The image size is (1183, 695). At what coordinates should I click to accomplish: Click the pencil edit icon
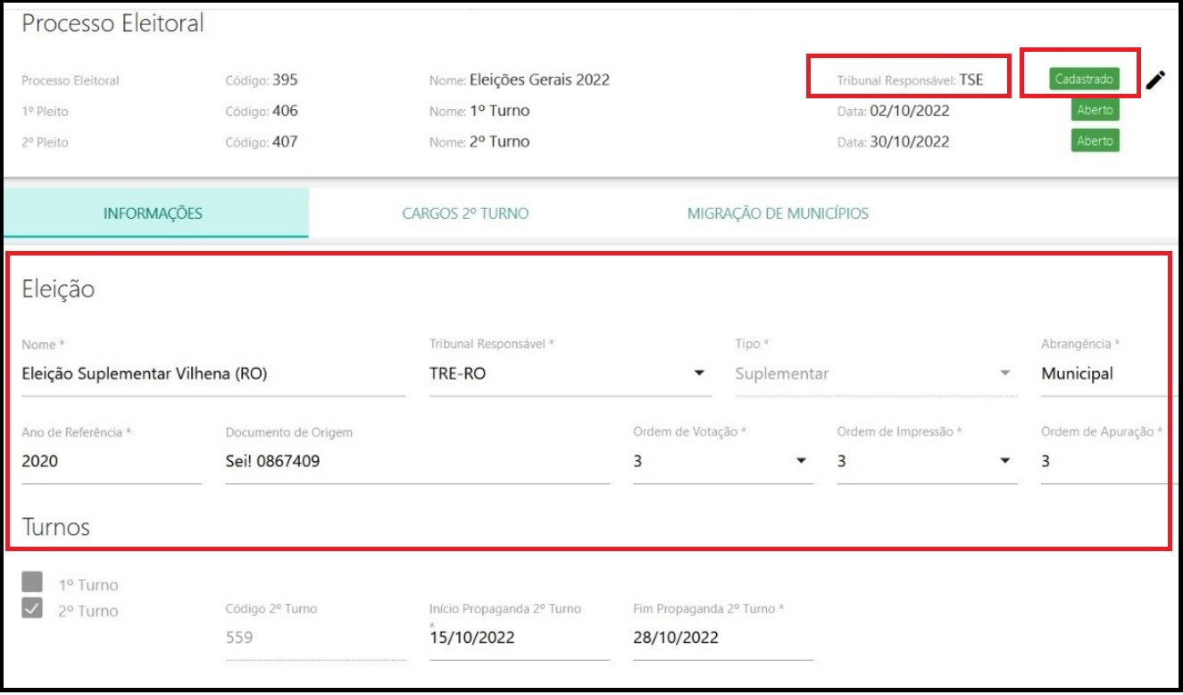click(x=1155, y=80)
